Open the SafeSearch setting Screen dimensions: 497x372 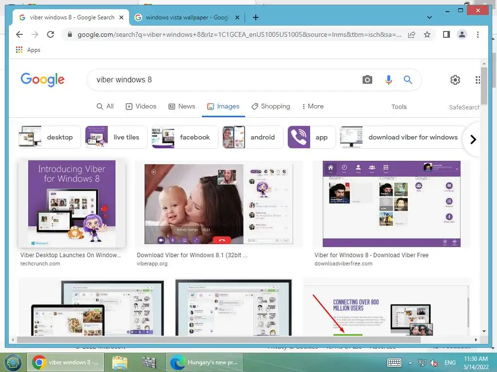[464, 107]
